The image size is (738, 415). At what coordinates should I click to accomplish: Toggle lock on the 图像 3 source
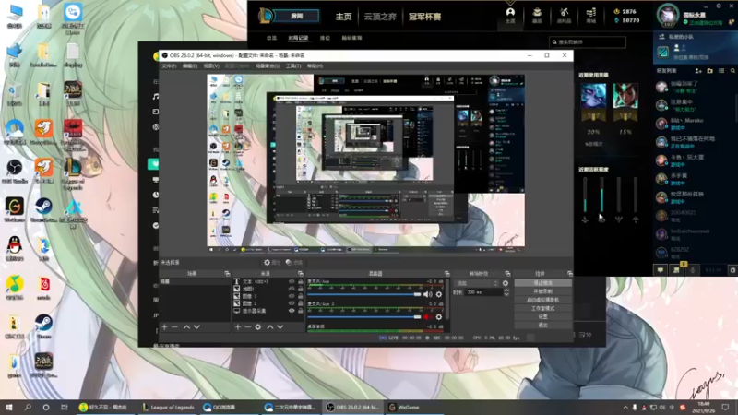pyautogui.click(x=301, y=296)
